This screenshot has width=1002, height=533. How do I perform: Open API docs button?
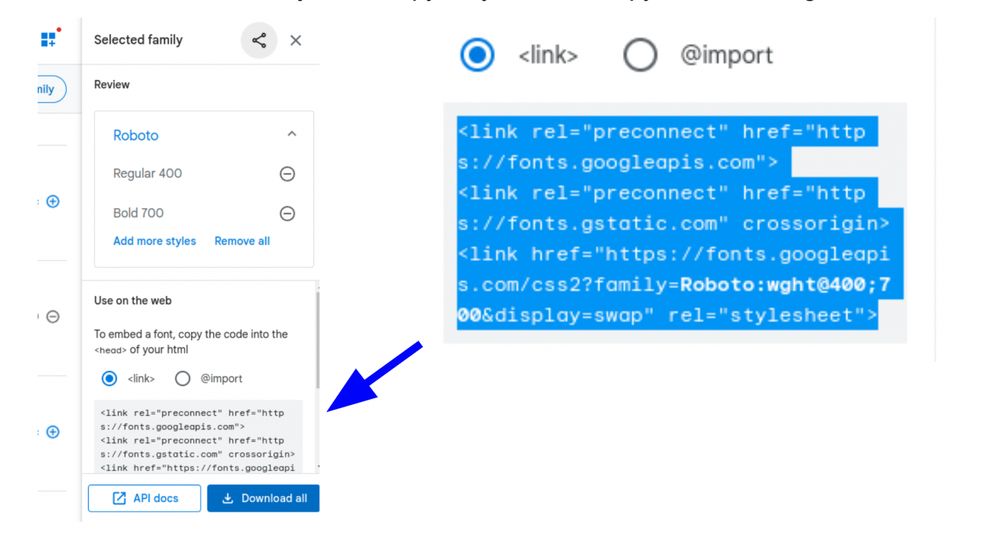pos(145,498)
